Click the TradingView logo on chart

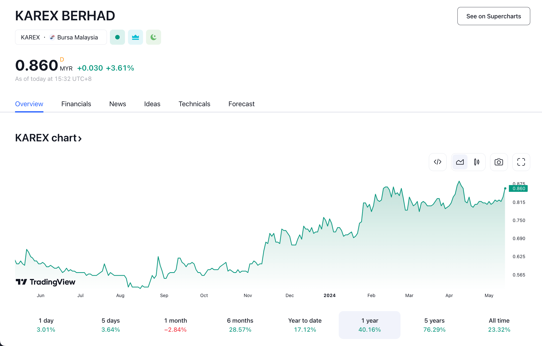pyautogui.click(x=45, y=282)
